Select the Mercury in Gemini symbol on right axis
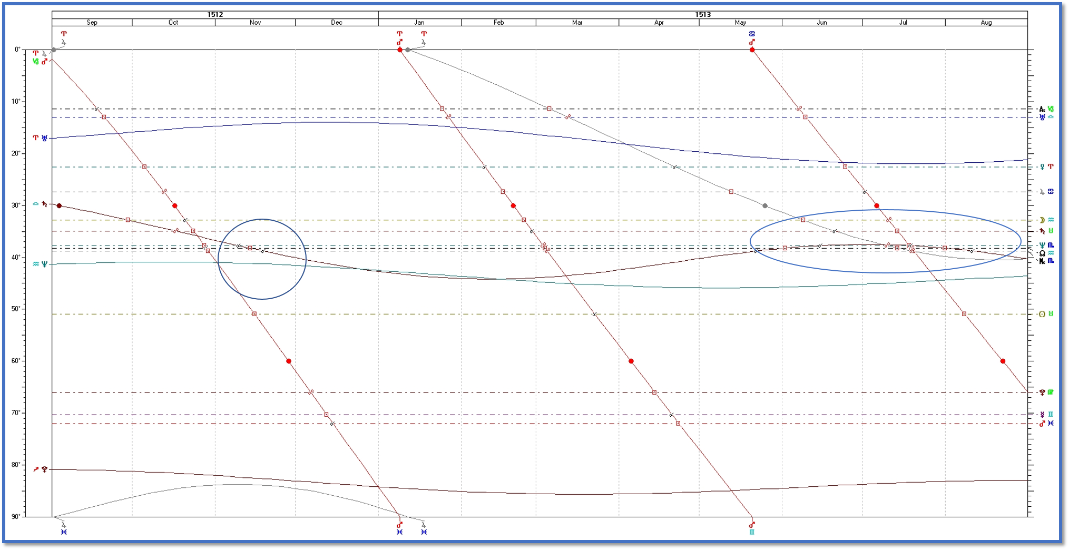Screen dimensions: 1069x550 (1046, 415)
